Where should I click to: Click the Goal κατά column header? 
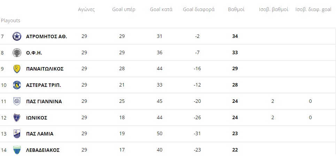pos(161,10)
